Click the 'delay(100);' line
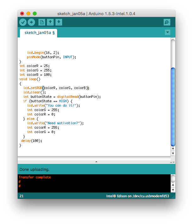The height and width of the screenshot is (224, 193). click(32, 141)
